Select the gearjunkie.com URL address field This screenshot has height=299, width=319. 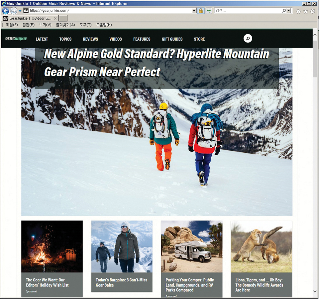coord(110,11)
